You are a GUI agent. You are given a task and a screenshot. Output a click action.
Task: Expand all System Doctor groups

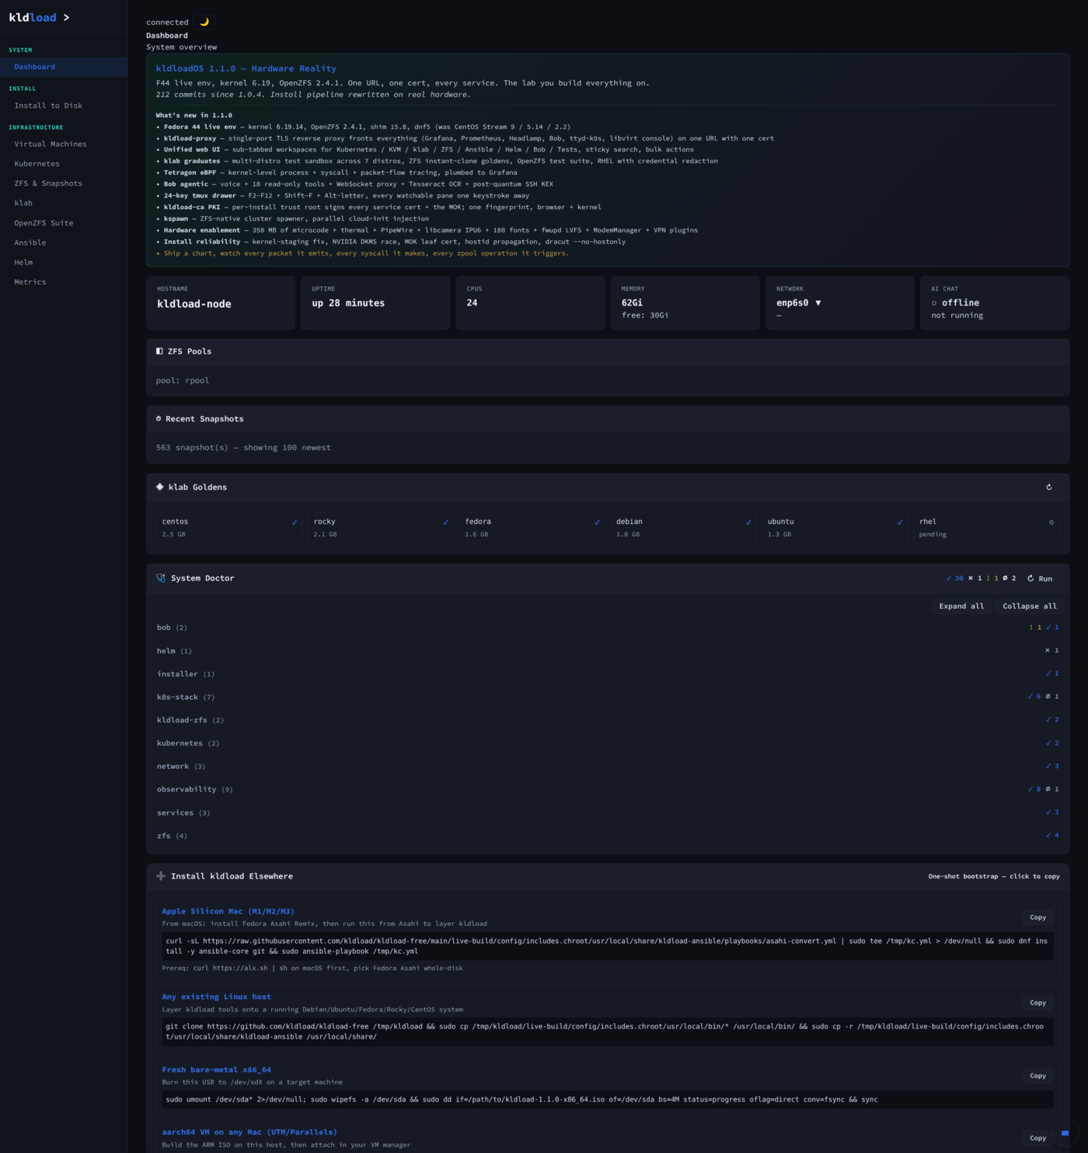961,606
